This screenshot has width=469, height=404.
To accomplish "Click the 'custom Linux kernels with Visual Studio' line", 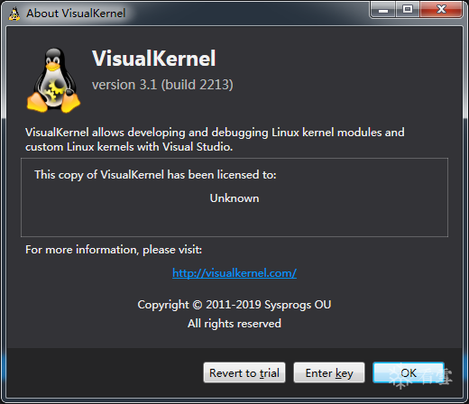I will tap(129, 147).
